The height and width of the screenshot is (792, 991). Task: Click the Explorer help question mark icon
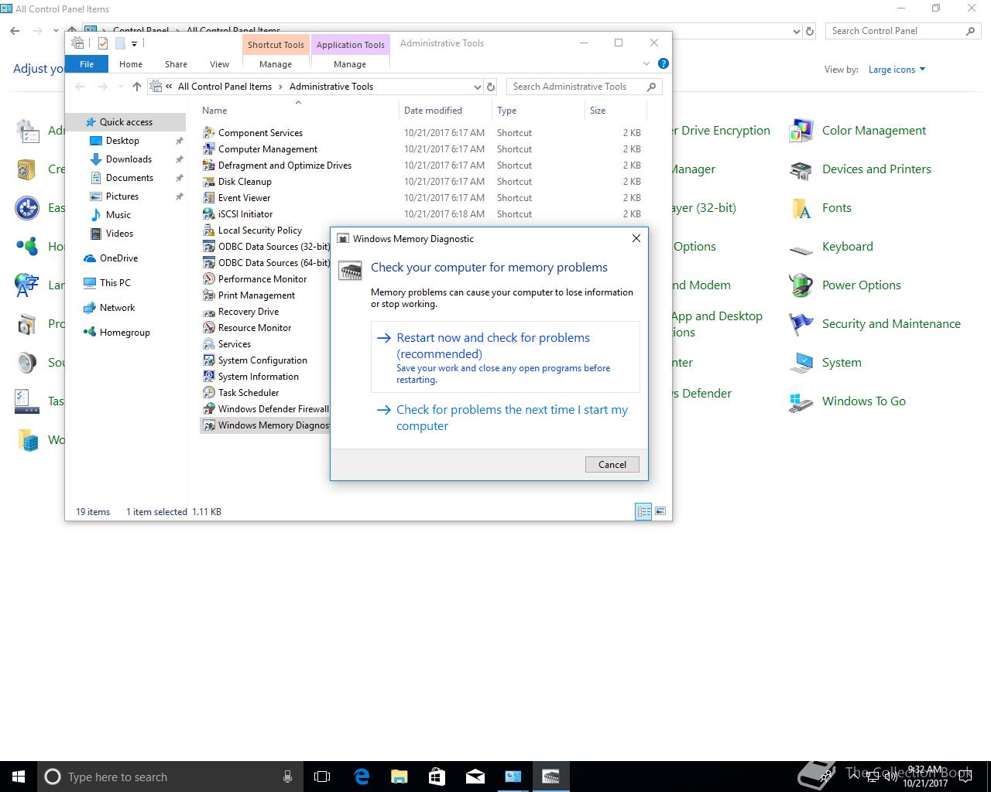(663, 64)
